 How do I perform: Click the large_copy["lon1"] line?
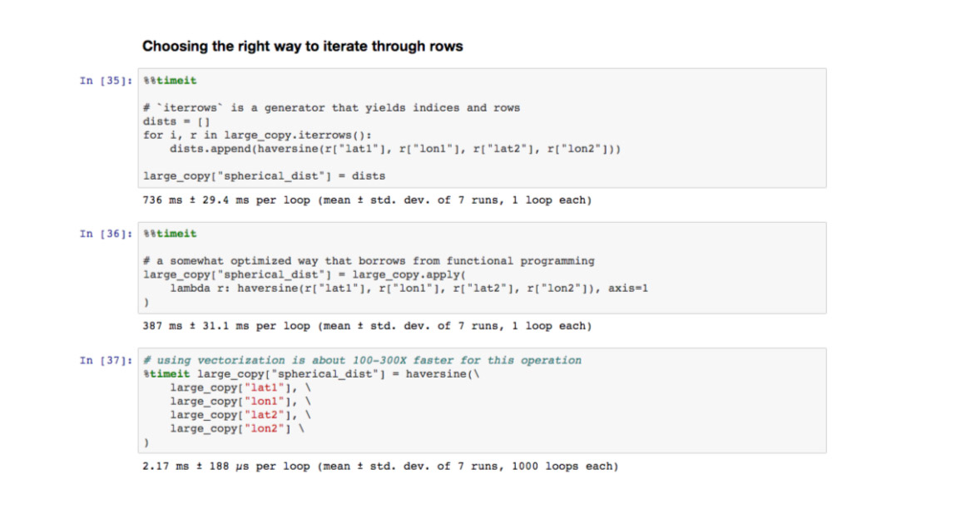(x=240, y=402)
